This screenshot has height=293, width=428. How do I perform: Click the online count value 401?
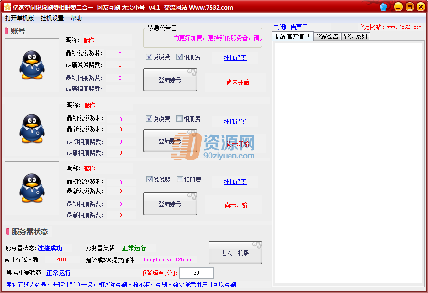click(x=62, y=259)
